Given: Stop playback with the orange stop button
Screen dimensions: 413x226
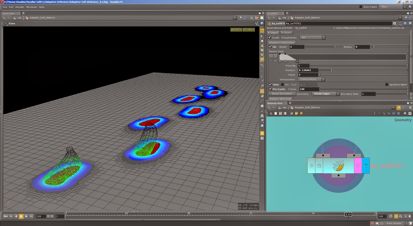Looking at the screenshot, I should click(21, 216).
